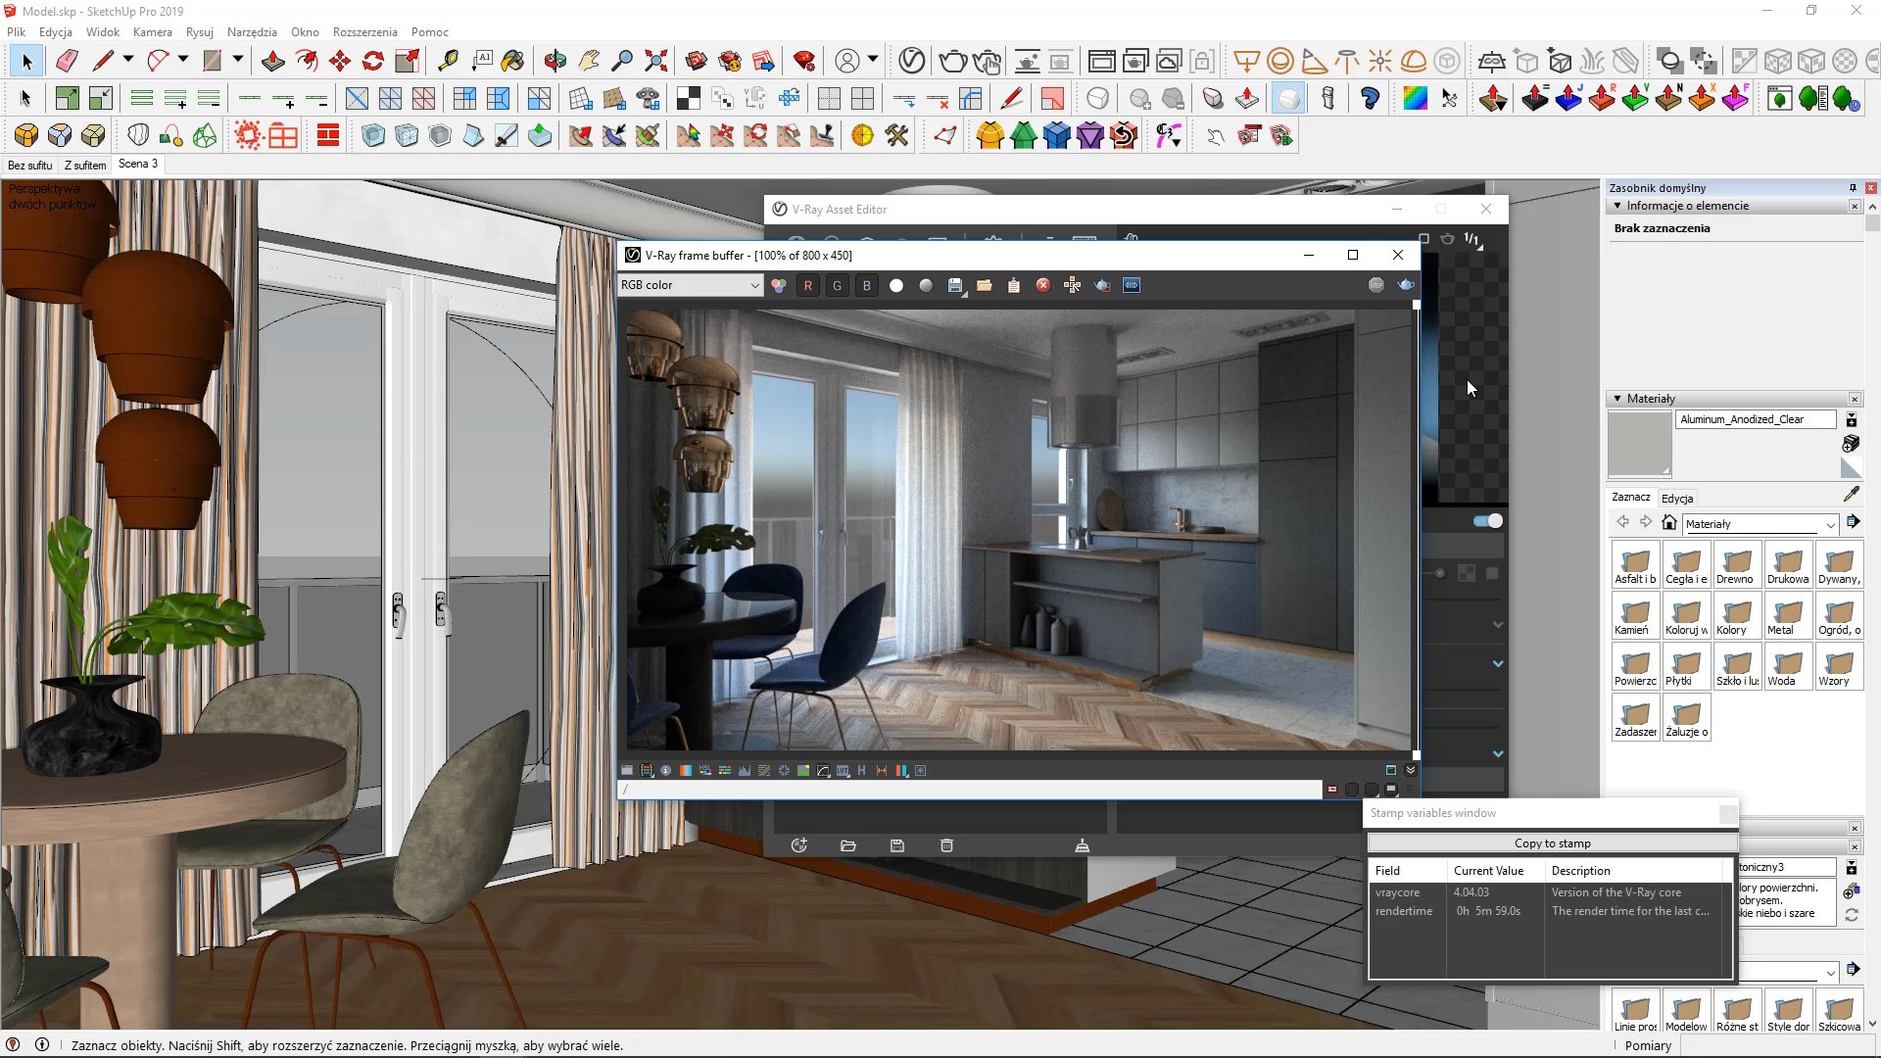This screenshot has width=1881, height=1058.
Task: Select the Scena 3 tab
Action: (137, 164)
